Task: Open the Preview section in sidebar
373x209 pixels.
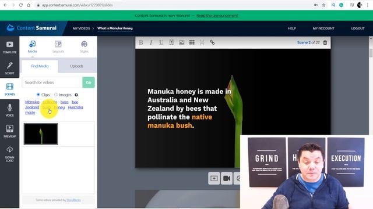Action: point(9,131)
